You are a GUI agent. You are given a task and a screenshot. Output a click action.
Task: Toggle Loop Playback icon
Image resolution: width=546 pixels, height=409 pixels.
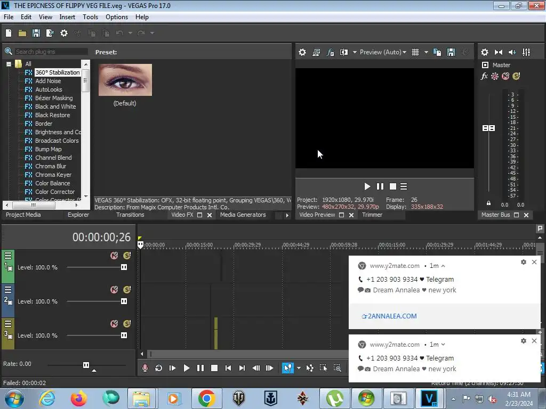tap(158, 368)
